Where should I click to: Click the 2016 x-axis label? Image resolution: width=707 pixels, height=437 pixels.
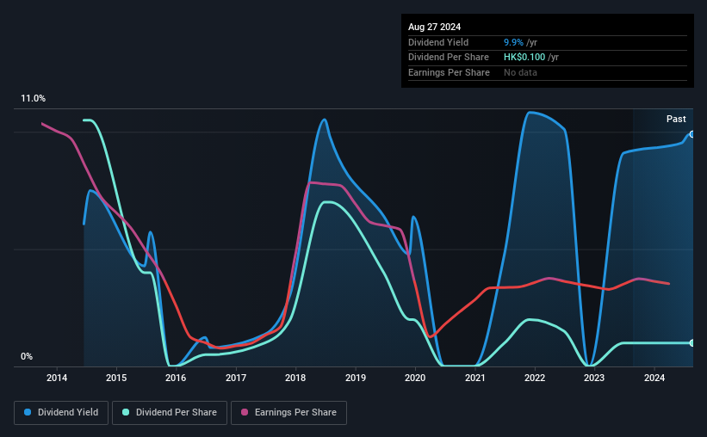(176, 378)
